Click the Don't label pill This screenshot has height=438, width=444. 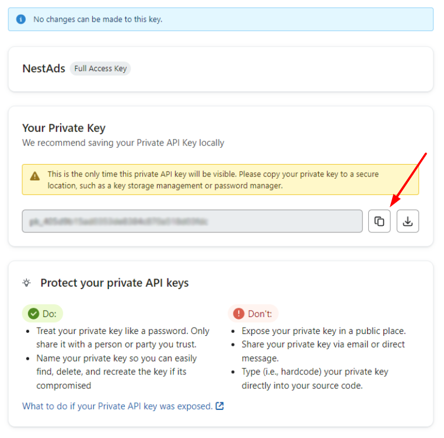pyautogui.click(x=253, y=314)
